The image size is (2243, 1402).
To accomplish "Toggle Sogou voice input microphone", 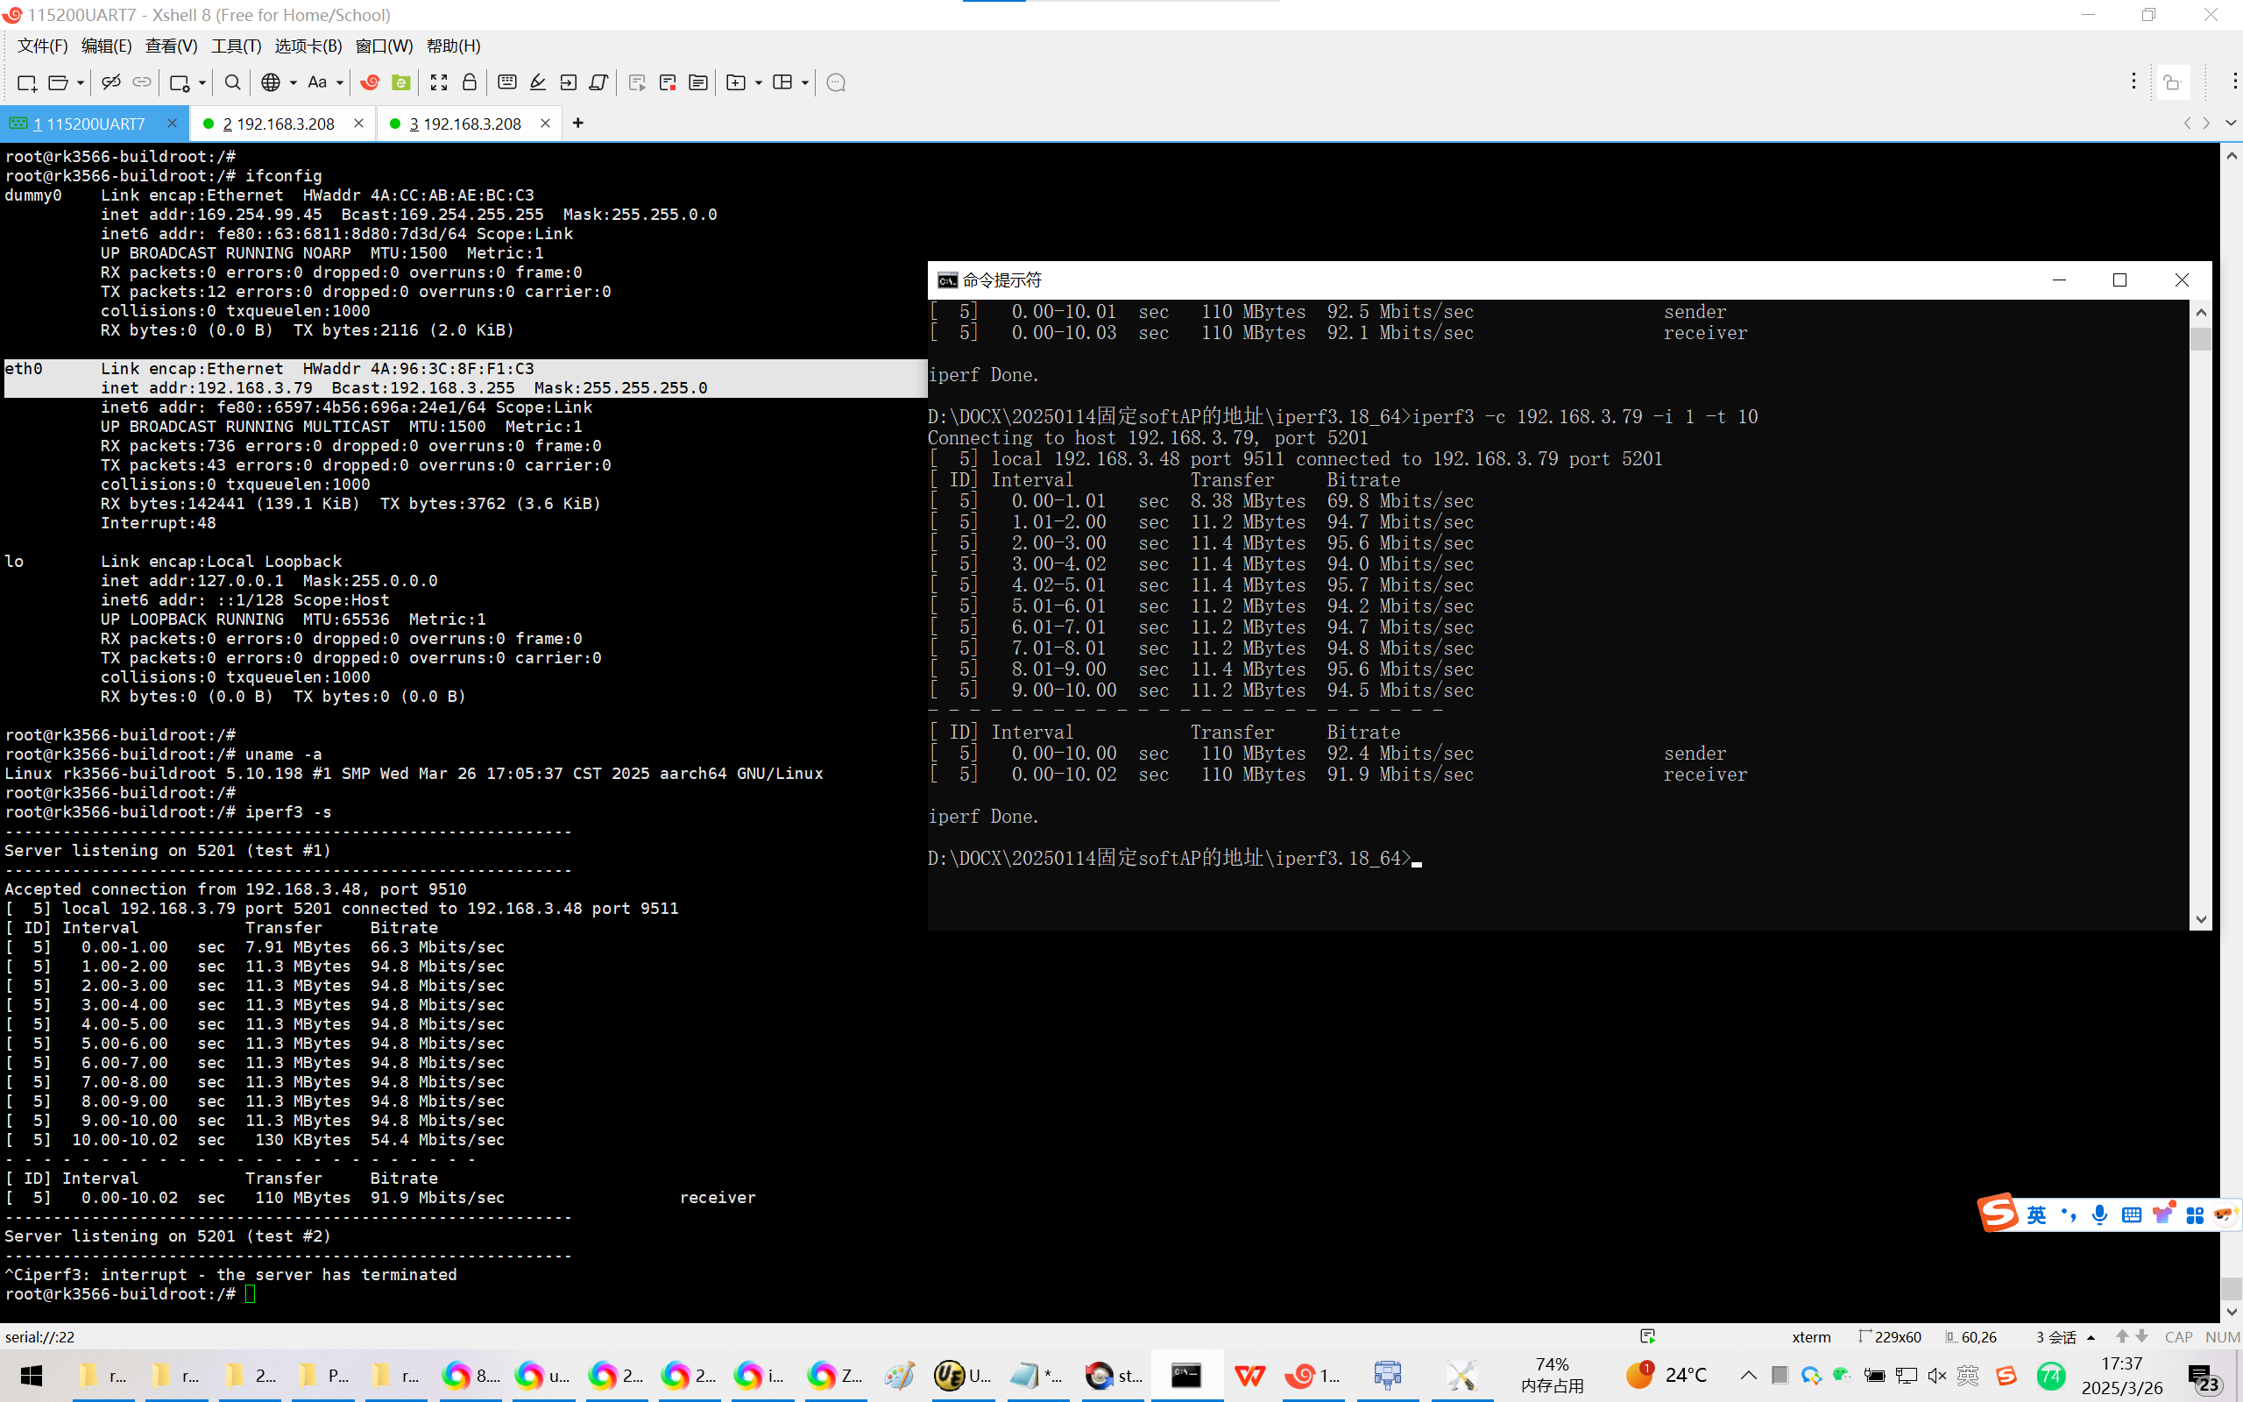I will click(x=2099, y=1214).
